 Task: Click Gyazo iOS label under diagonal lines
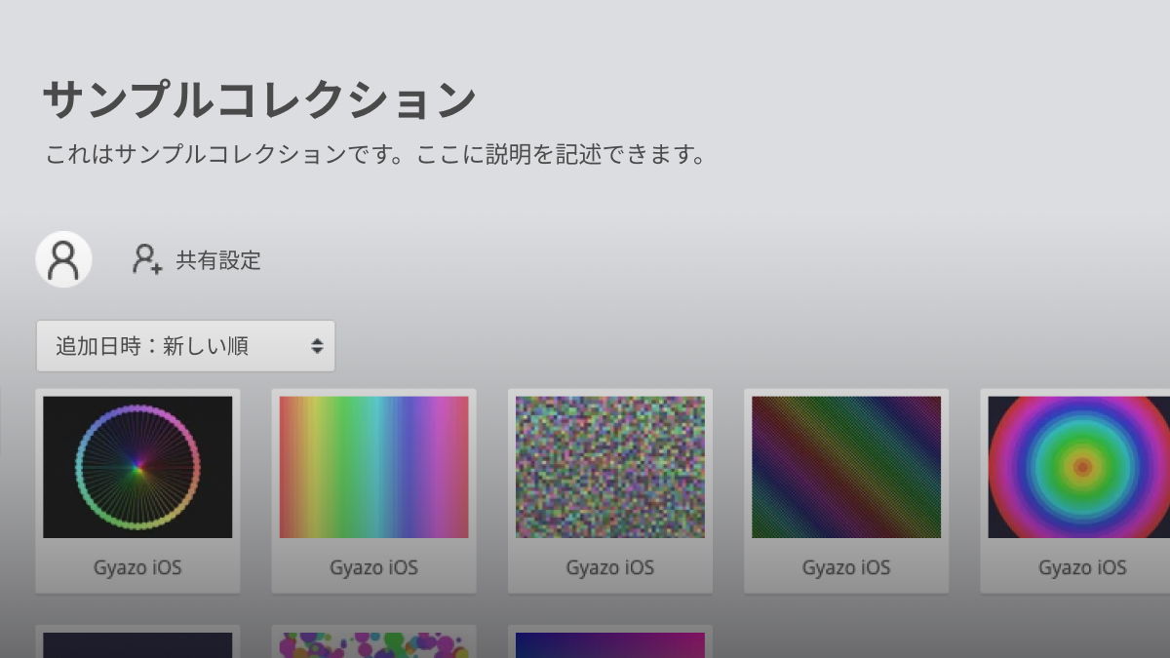tap(846, 567)
